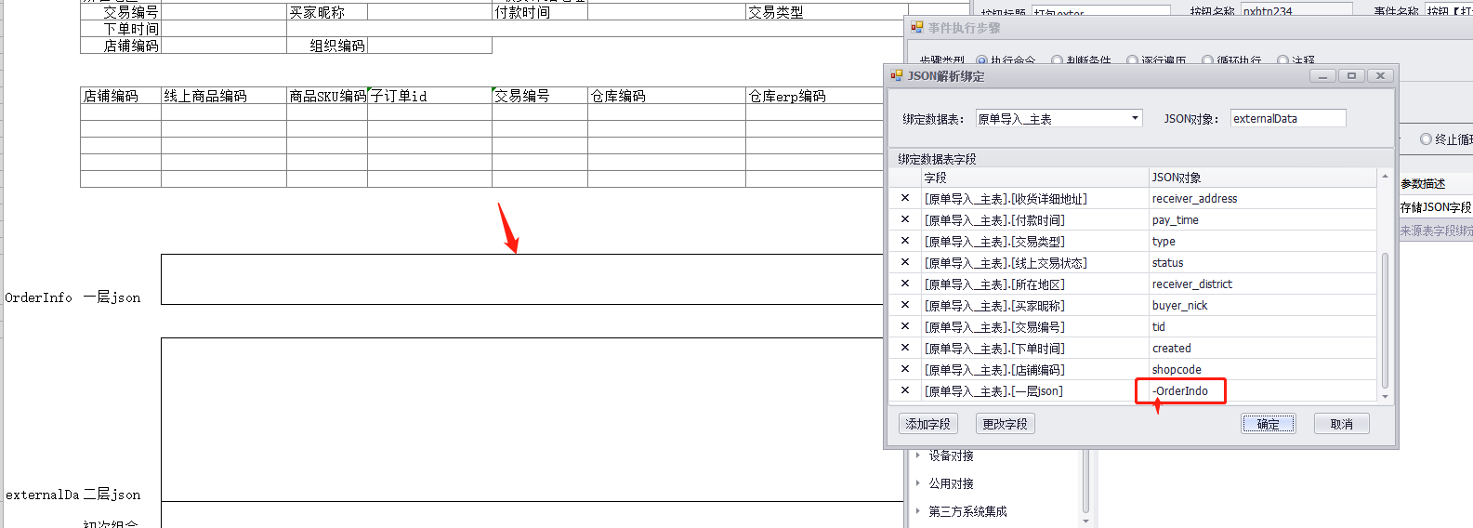
Task: Remove the 交易类型 binding with its X
Action: [x=905, y=241]
